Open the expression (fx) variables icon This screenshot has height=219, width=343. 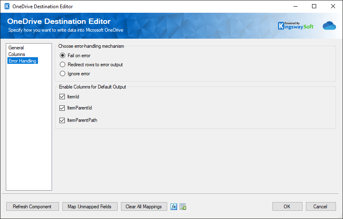pos(174,207)
